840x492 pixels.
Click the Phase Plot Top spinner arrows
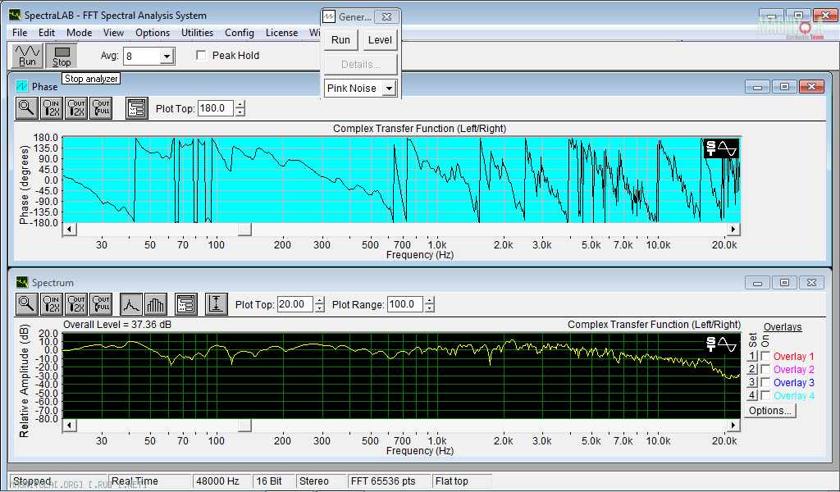tap(240, 109)
